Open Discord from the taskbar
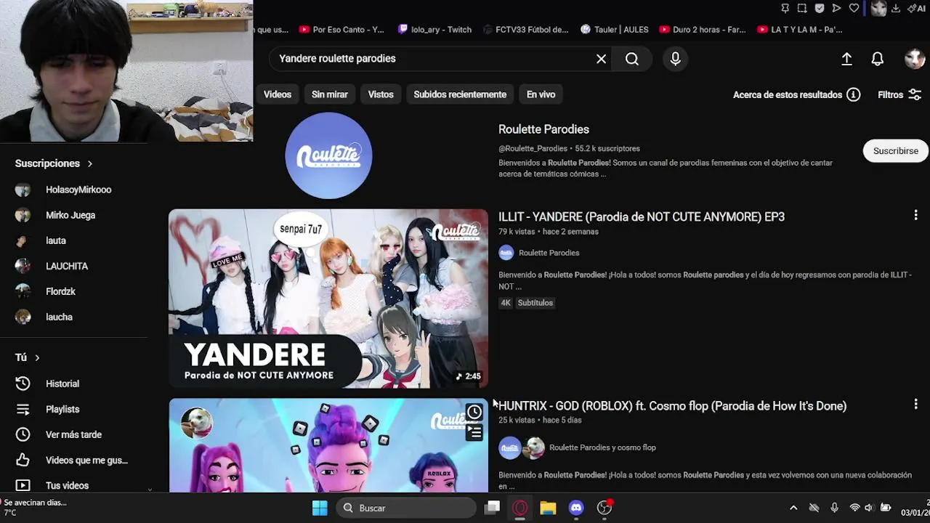The width and height of the screenshot is (930, 523). 576,508
